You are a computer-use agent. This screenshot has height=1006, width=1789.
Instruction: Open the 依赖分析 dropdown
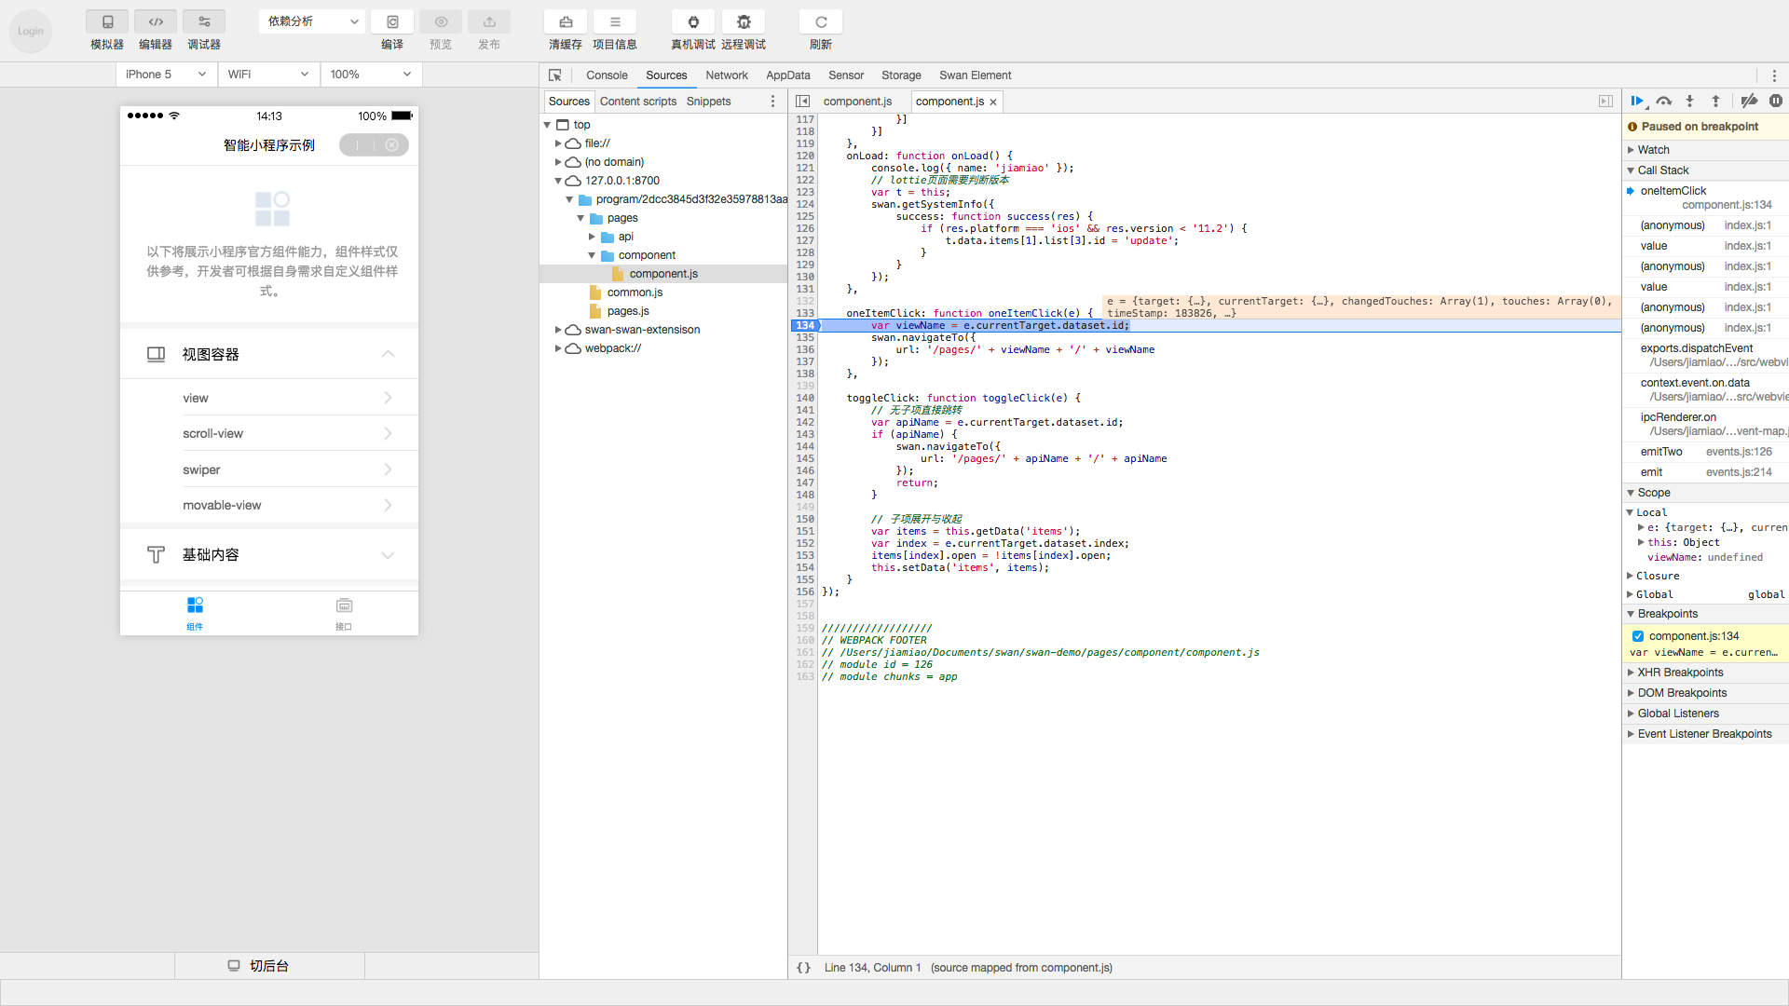click(312, 21)
